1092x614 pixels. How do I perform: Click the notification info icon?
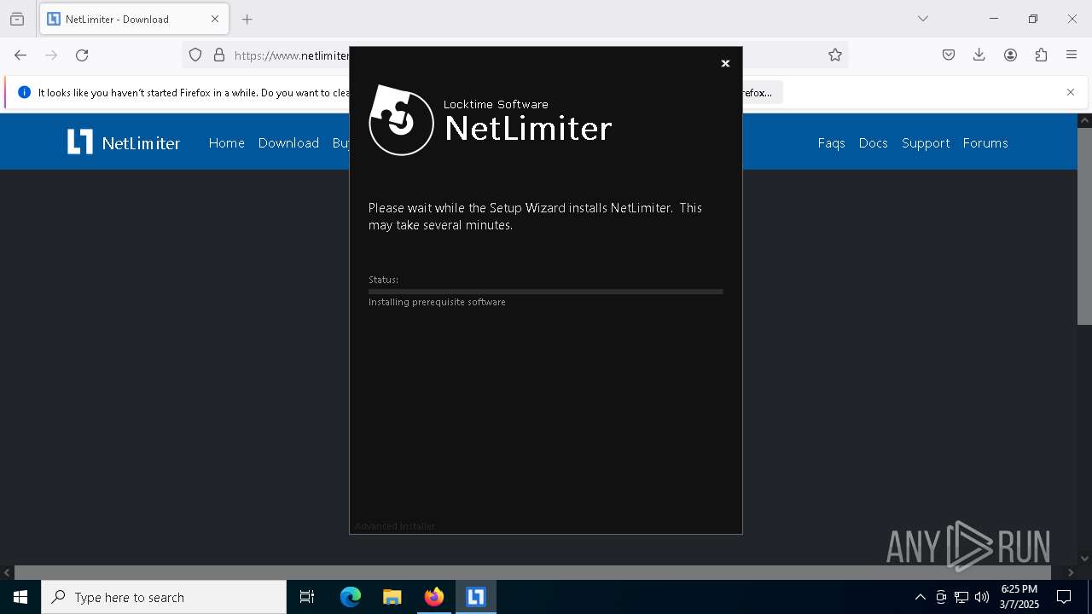24,92
